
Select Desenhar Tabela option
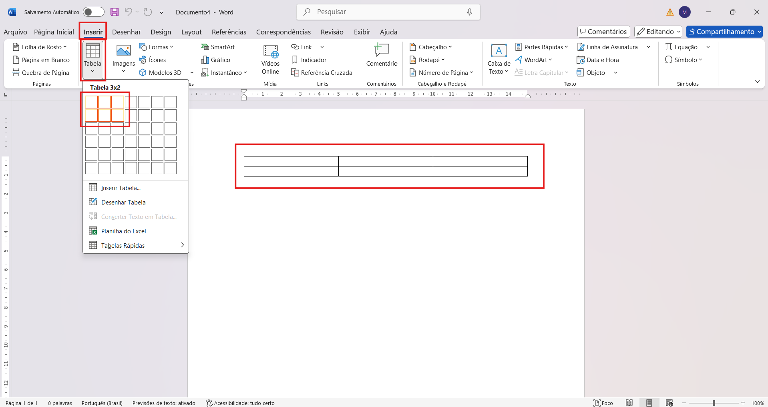(x=136, y=202)
